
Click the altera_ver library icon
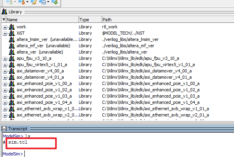tap(12, 52)
